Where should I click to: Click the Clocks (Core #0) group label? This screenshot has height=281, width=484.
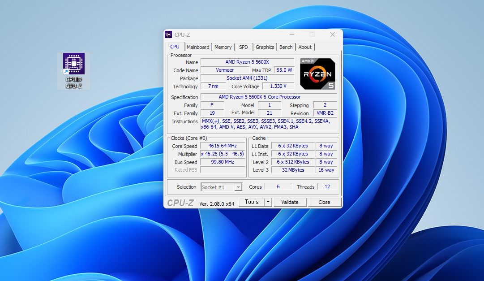tap(189, 138)
